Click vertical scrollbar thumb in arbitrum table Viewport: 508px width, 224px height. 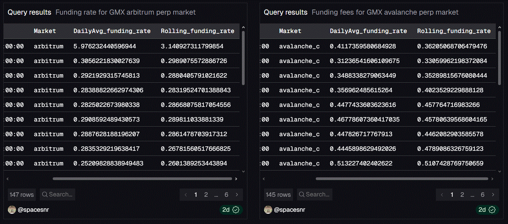click(x=243, y=58)
